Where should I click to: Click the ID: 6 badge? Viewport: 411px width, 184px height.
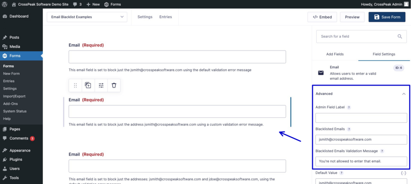coord(399,68)
